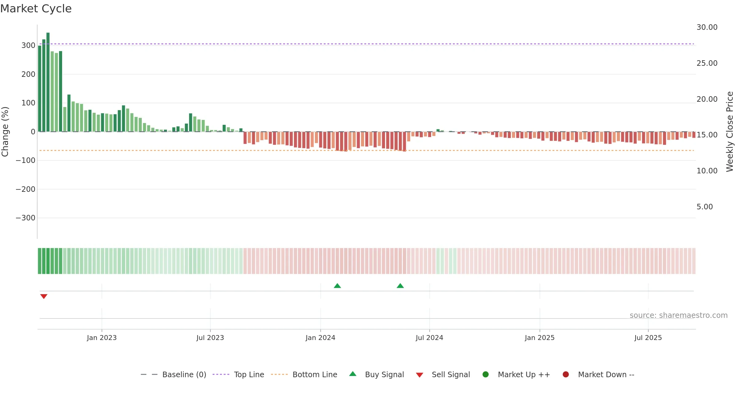
Task: Click the 200 tick on left axis
Action: (x=28, y=74)
